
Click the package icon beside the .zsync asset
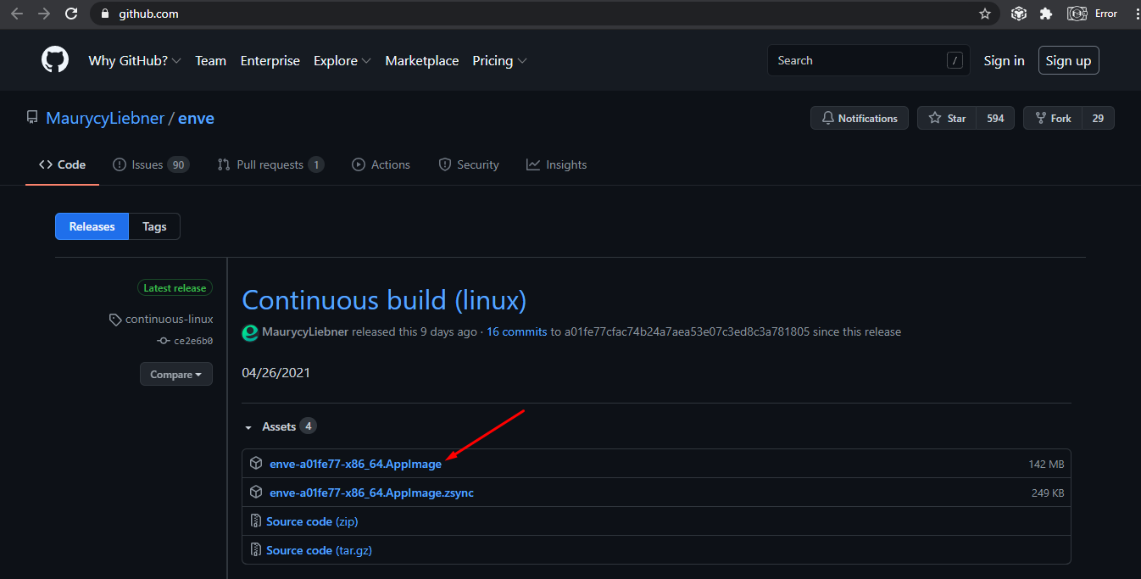tap(256, 493)
